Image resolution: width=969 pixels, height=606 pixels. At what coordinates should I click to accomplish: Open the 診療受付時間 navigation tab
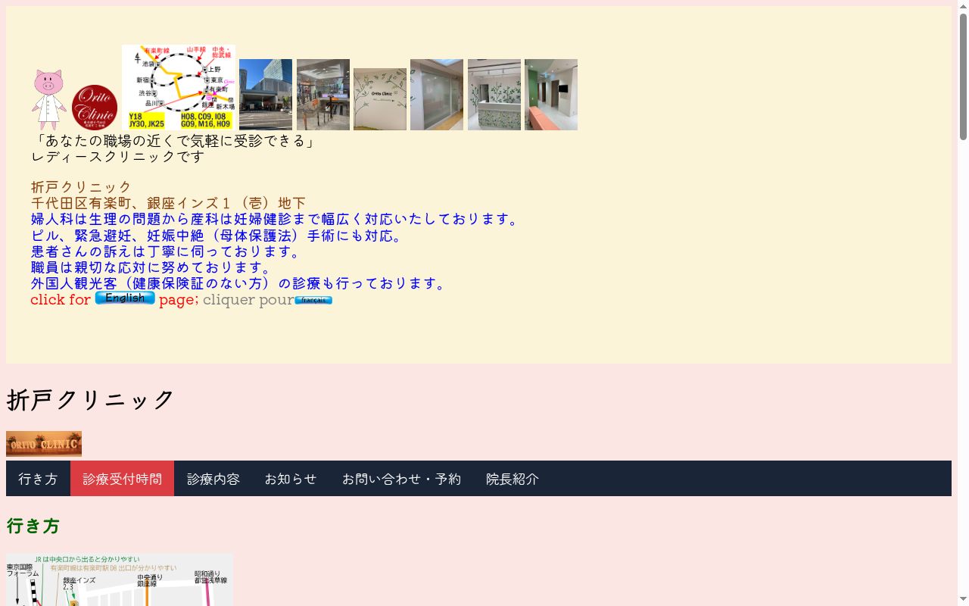pyautogui.click(x=122, y=479)
